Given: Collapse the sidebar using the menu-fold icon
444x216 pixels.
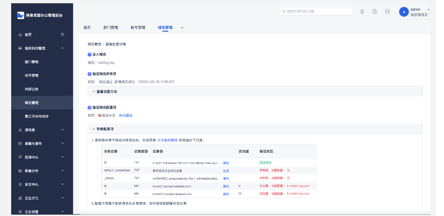Looking at the screenshot, I should click(62, 34).
